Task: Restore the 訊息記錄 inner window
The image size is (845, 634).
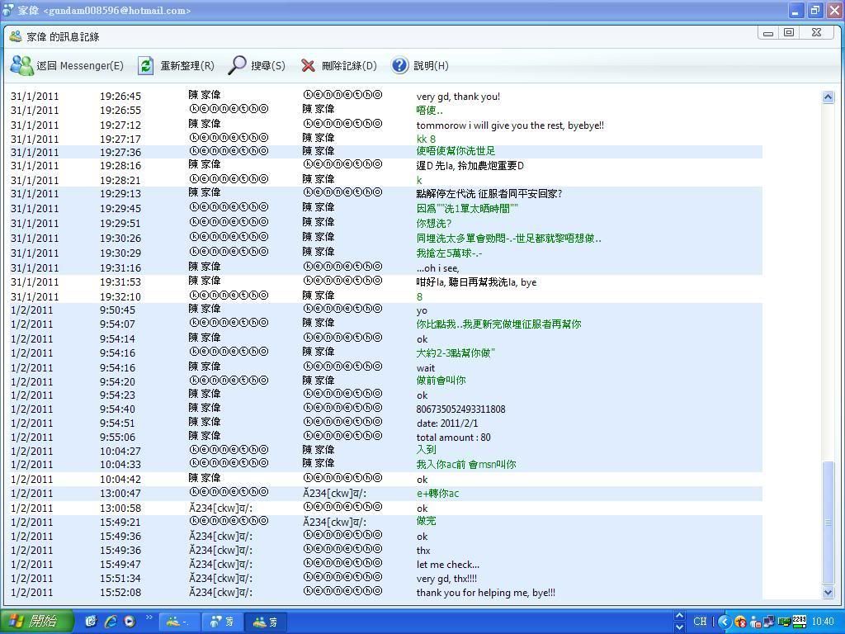Action: 789,33
